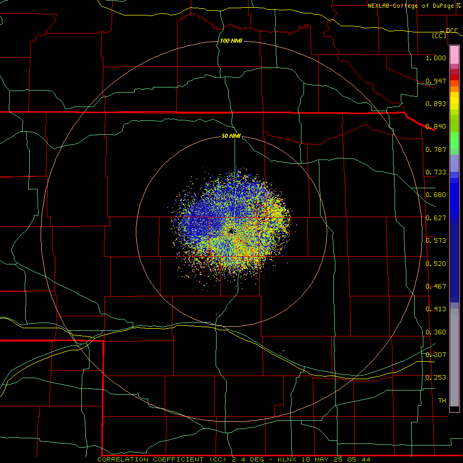Select the 0.467 scale value
Screen dimensions: 463x463
(436, 287)
